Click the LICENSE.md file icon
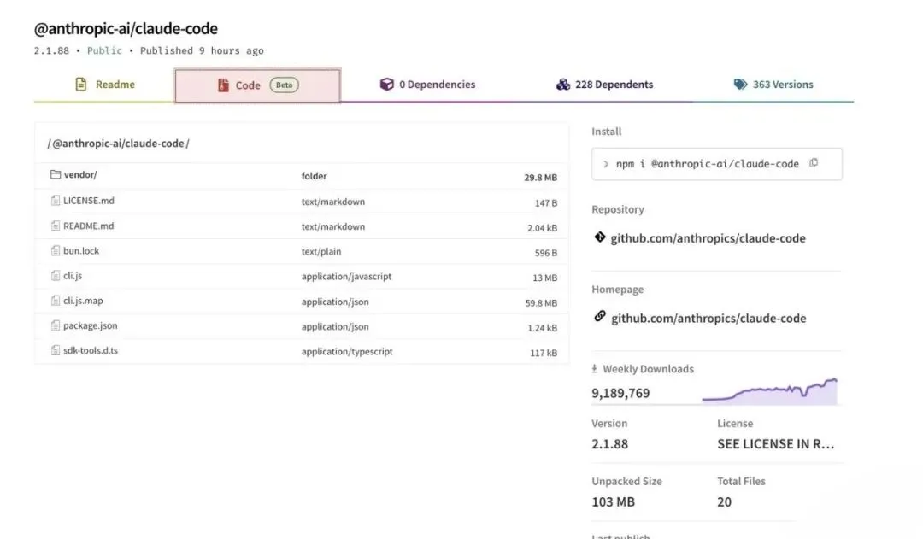 56,201
